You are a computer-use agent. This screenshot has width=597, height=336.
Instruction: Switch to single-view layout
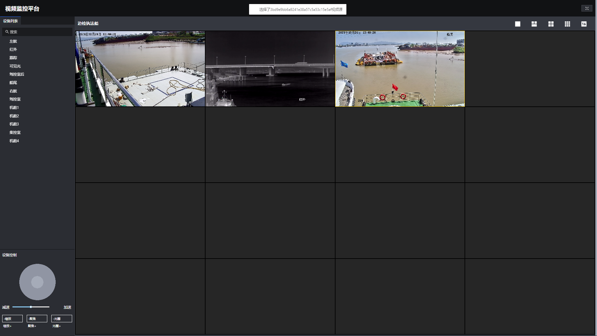518,24
